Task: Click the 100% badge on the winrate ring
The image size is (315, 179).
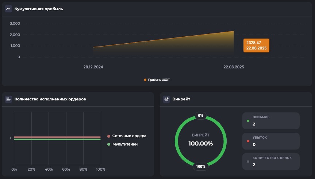Action: (x=200, y=167)
